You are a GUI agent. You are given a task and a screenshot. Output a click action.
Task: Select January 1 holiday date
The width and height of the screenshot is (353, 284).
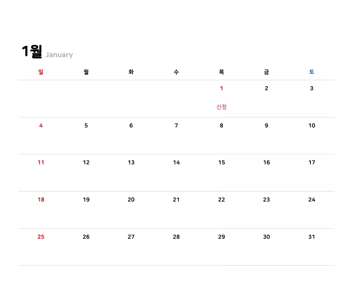tap(221, 88)
